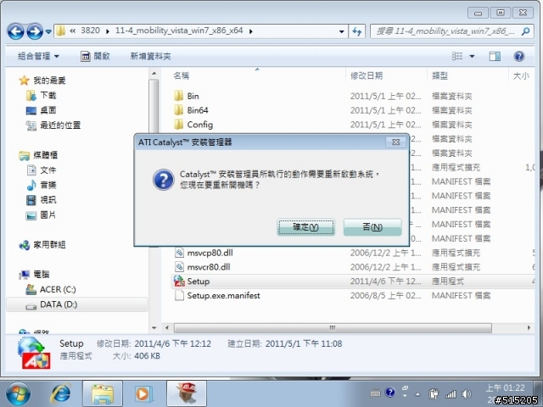Click file list scroll left arrow
Image resolution: width=543 pixels, height=407 pixels.
point(167,327)
